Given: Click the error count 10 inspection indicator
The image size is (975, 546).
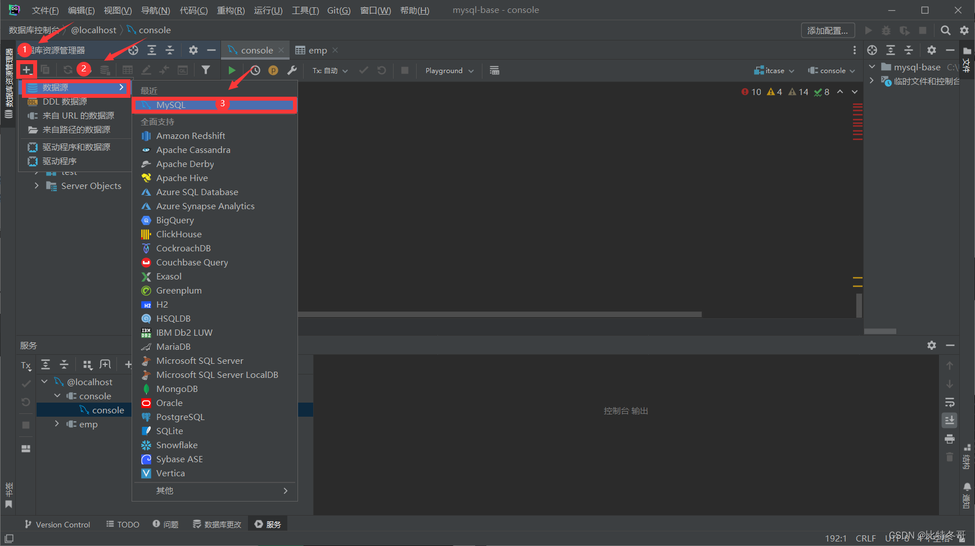Looking at the screenshot, I should point(751,92).
